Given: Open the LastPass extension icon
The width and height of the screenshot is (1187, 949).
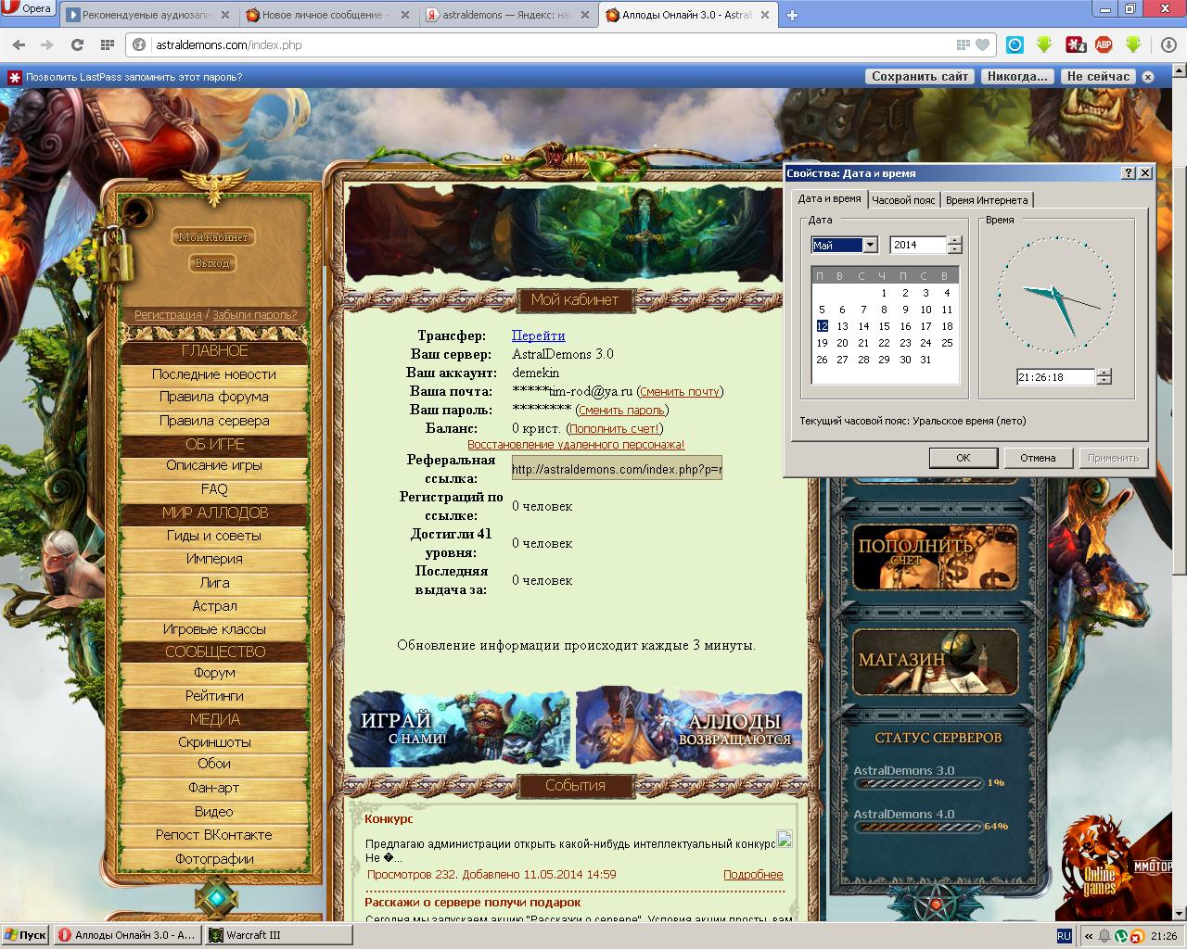Looking at the screenshot, I should point(1075,44).
